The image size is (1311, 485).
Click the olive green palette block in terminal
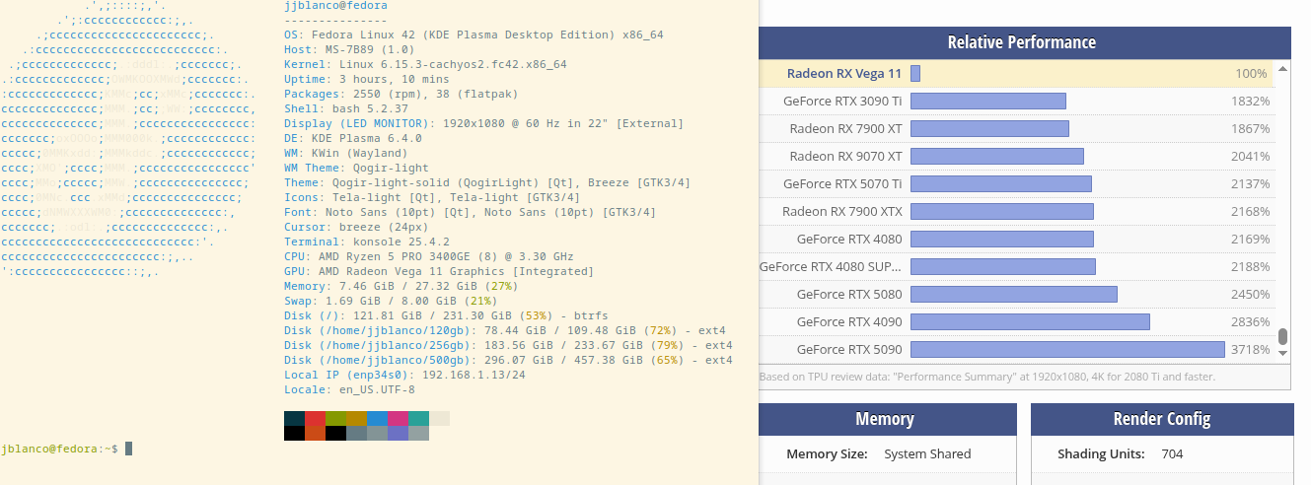pyautogui.click(x=335, y=418)
